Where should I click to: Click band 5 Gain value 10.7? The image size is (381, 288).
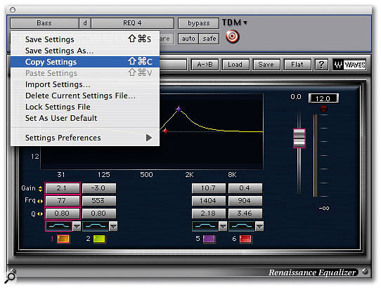[209, 188]
